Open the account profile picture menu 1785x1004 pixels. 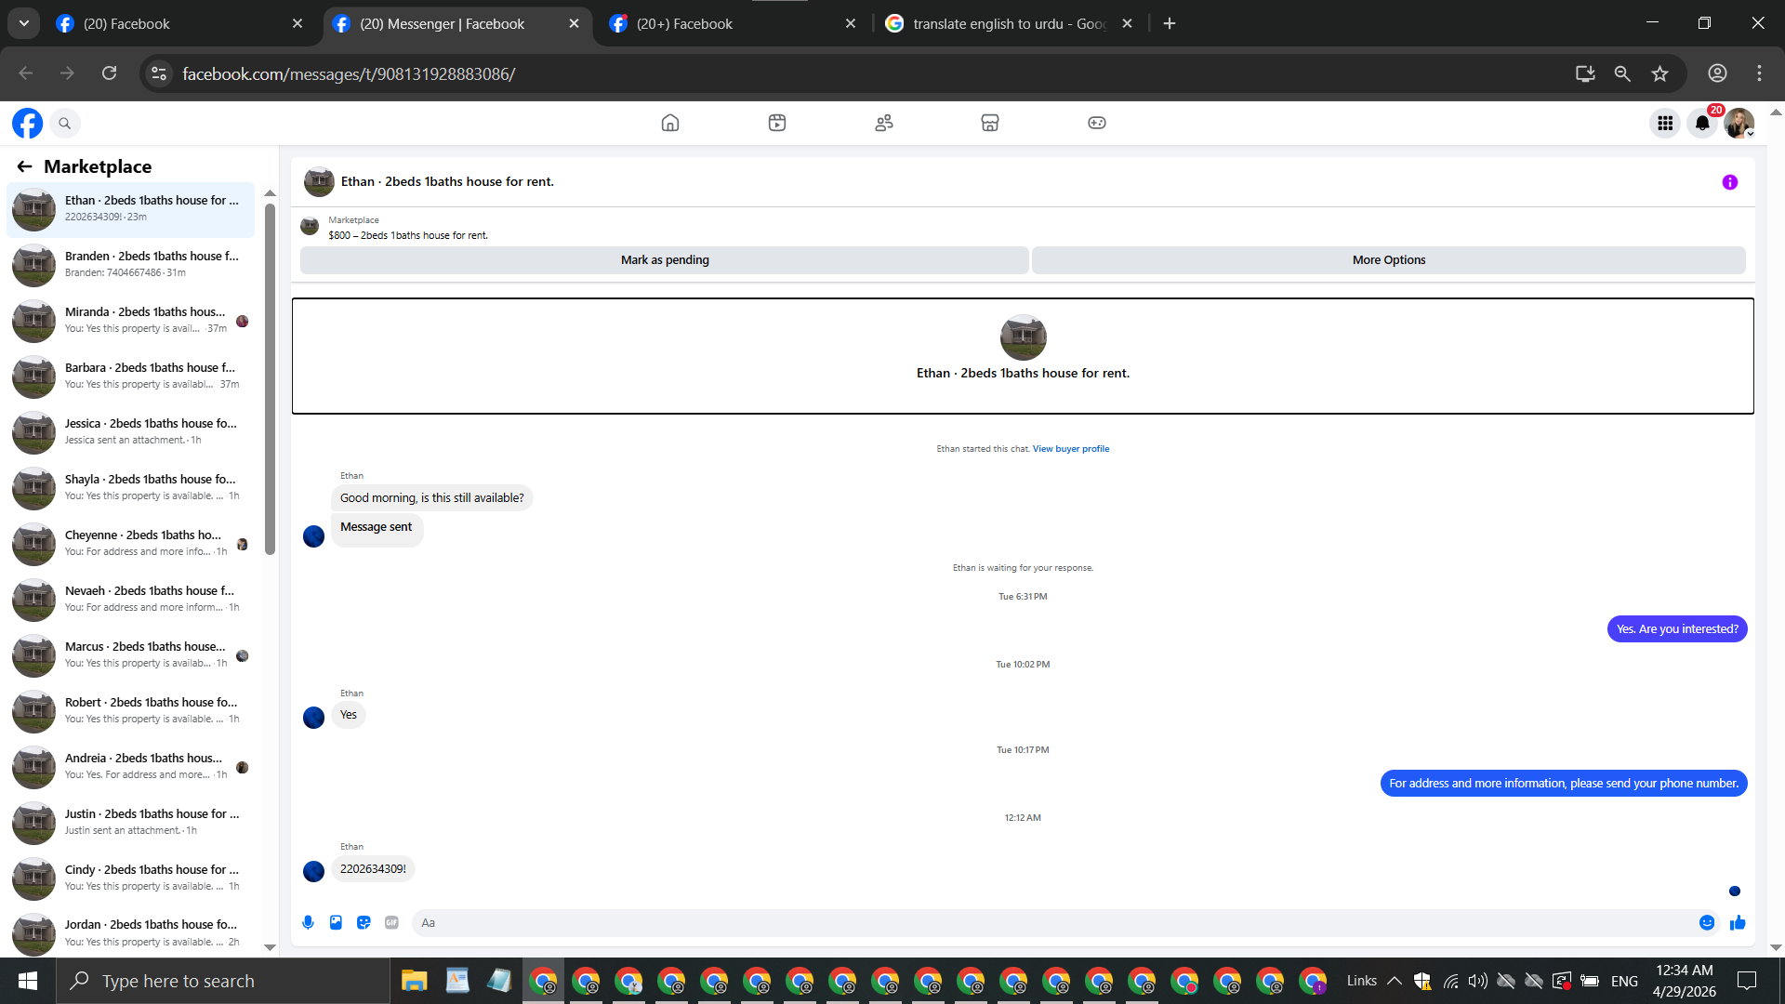pyautogui.click(x=1739, y=123)
